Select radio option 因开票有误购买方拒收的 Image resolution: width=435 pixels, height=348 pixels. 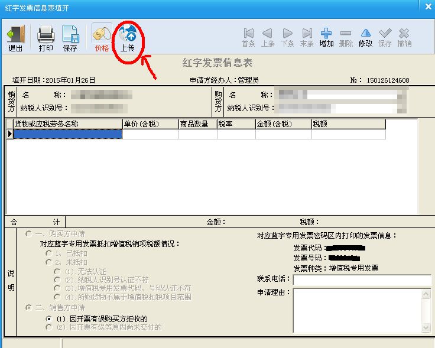pos(49,318)
